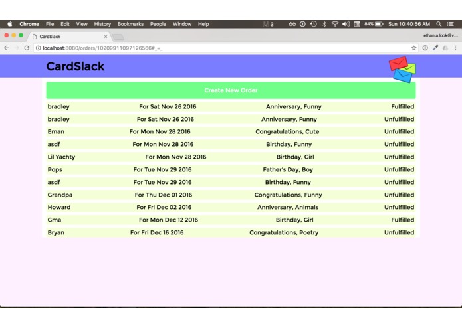Click the Time Machine clock icon
This screenshot has height=328, width=462.
pos(314,24)
